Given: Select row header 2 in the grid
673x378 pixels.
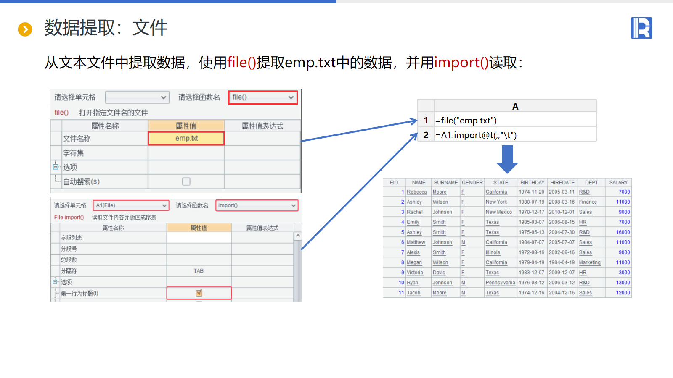Looking at the screenshot, I should coord(426,135).
